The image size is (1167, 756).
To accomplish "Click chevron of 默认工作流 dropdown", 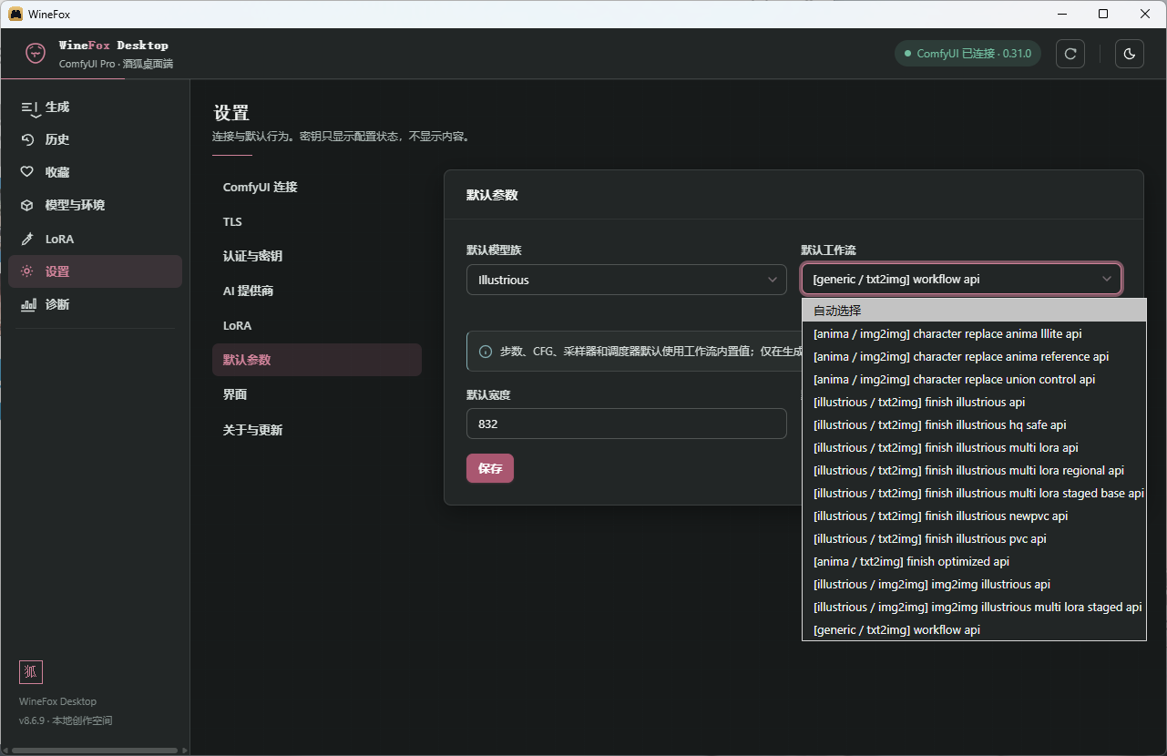I will 1107,279.
